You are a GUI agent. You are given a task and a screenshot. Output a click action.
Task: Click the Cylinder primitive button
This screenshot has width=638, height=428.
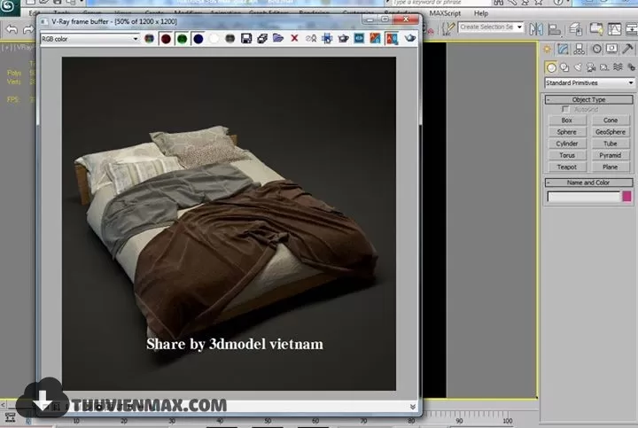coord(567,144)
